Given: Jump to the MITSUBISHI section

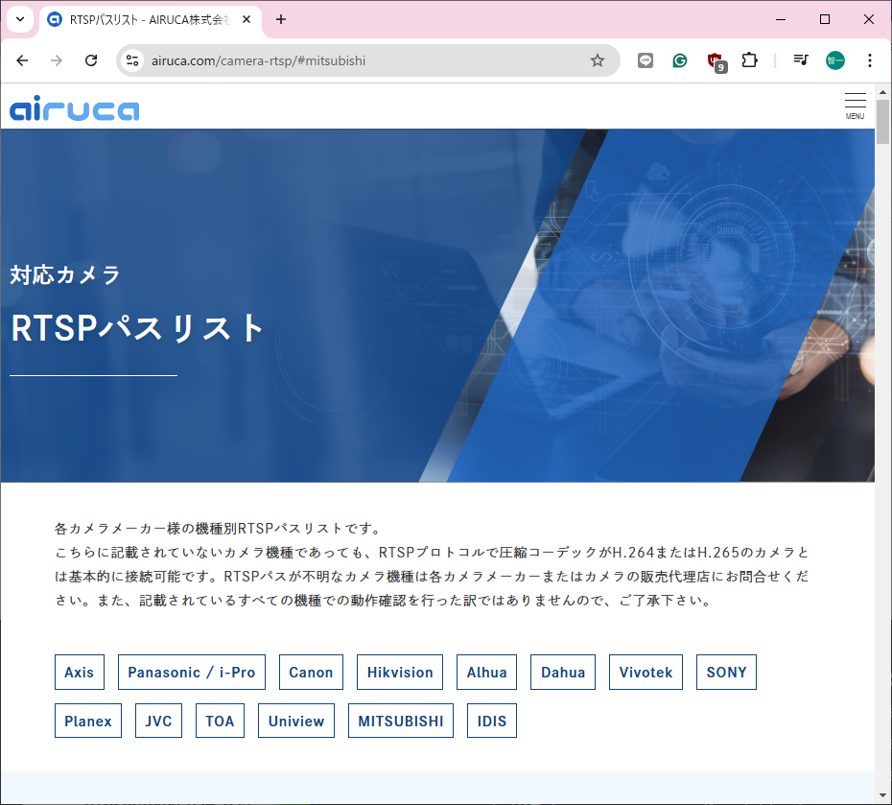Looking at the screenshot, I should [x=401, y=722].
